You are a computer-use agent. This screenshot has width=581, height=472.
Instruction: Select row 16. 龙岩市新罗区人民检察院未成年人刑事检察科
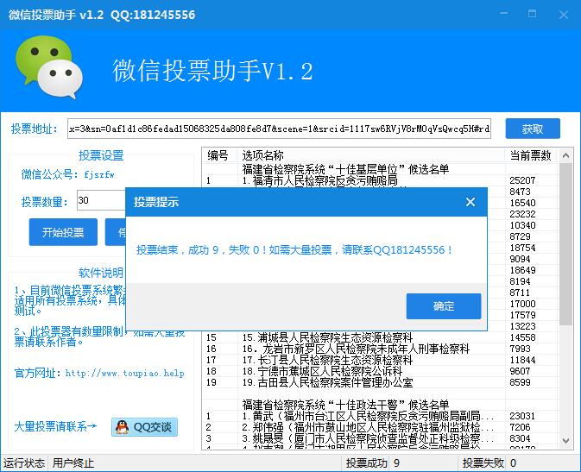point(380,349)
